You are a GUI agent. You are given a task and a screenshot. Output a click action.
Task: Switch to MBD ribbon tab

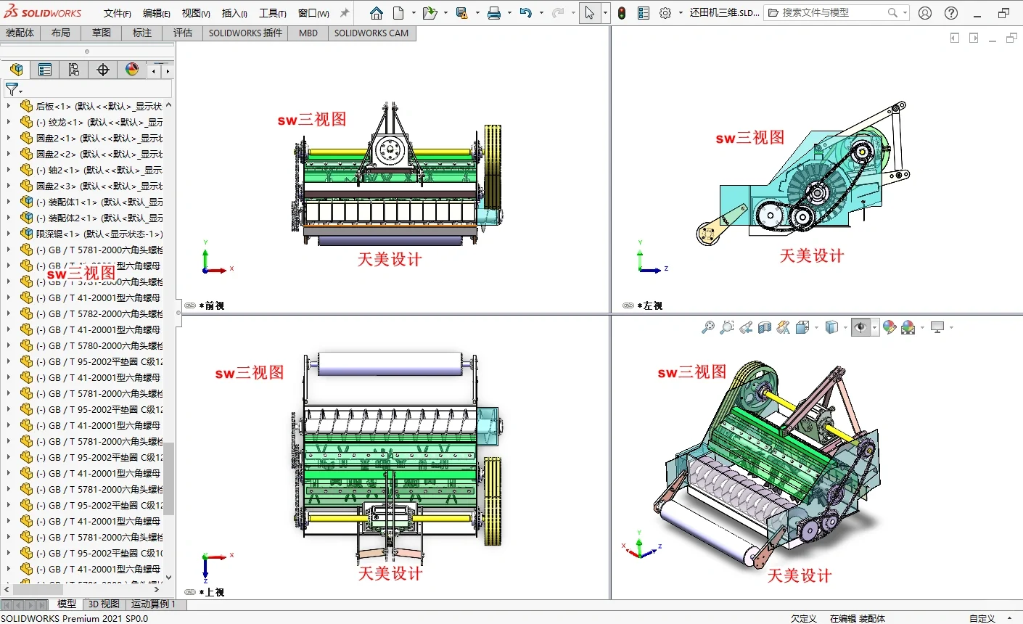(x=308, y=33)
